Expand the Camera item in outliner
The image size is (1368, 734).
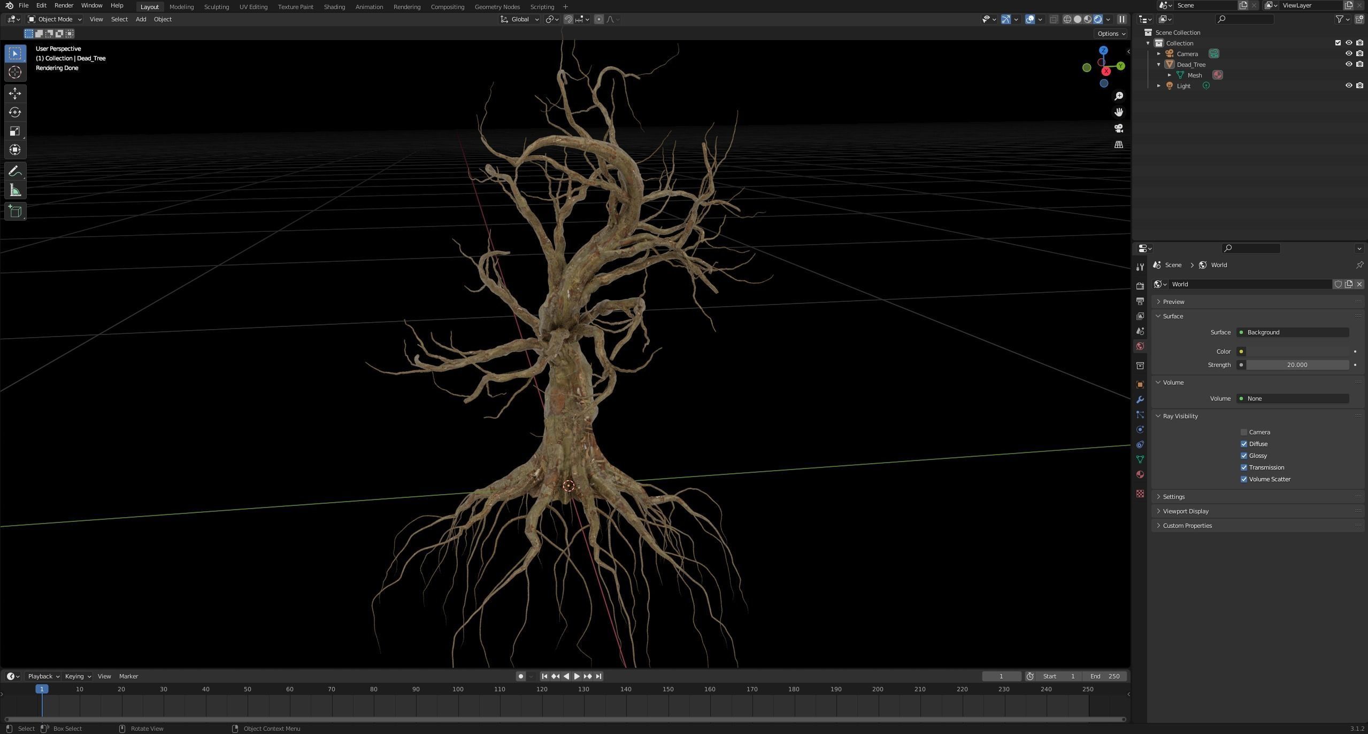1159,53
